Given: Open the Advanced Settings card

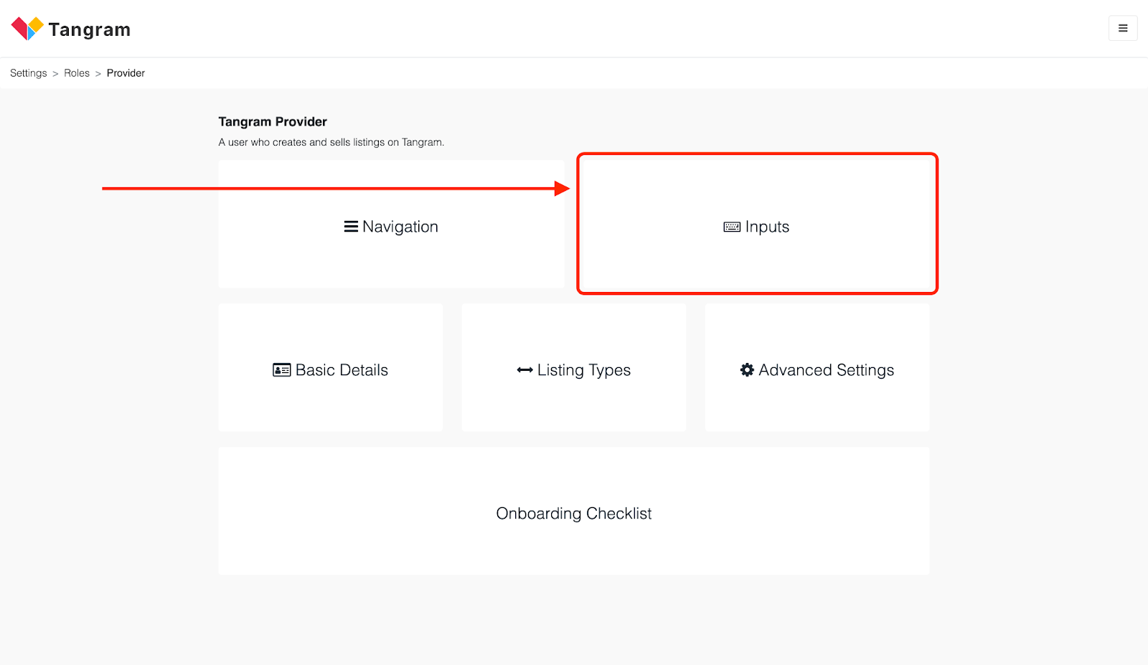Looking at the screenshot, I should pyautogui.click(x=817, y=367).
